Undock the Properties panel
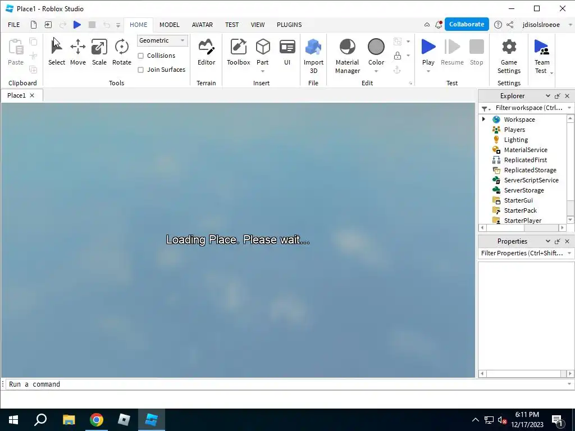Image resolution: width=575 pixels, height=431 pixels. pyautogui.click(x=558, y=241)
